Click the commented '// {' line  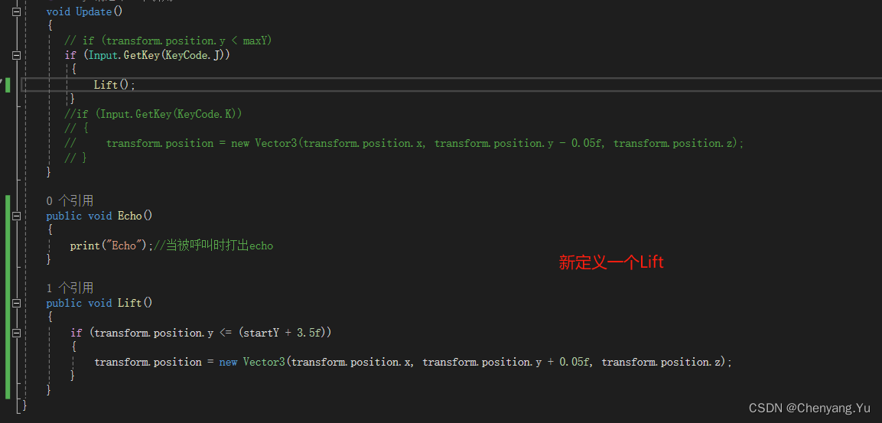tap(76, 129)
